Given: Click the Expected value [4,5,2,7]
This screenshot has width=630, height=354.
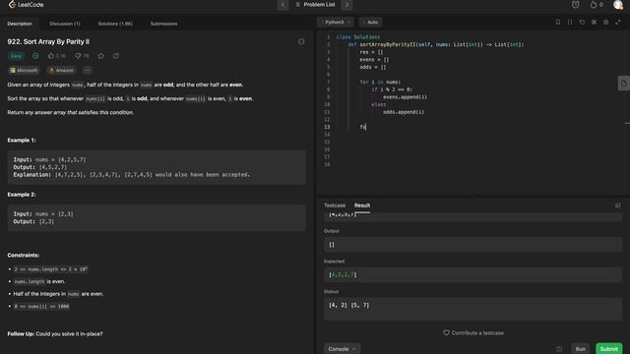Looking at the screenshot, I should tap(343, 275).
